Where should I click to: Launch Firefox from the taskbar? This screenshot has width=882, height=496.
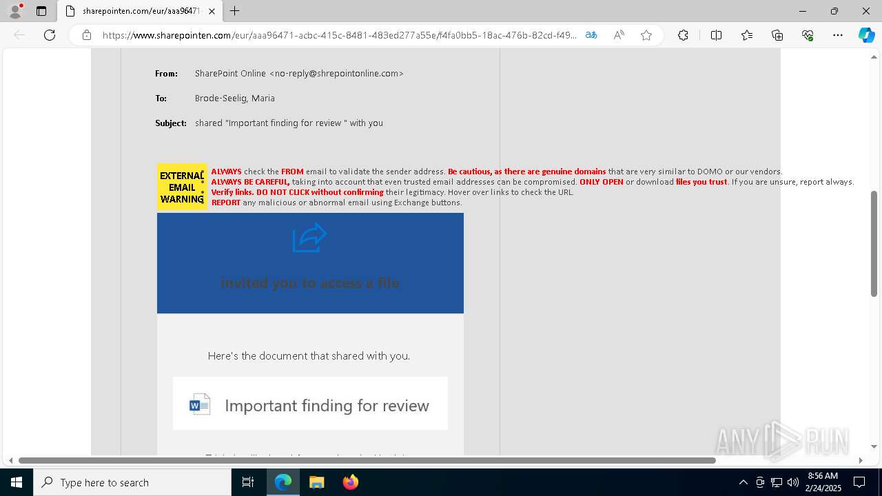350,482
